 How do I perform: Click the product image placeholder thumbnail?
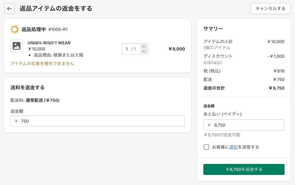point(17,46)
